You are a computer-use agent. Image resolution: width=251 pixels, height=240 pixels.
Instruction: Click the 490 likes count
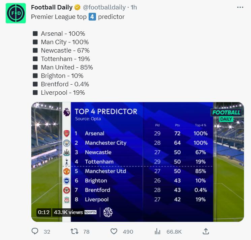(x=128, y=232)
